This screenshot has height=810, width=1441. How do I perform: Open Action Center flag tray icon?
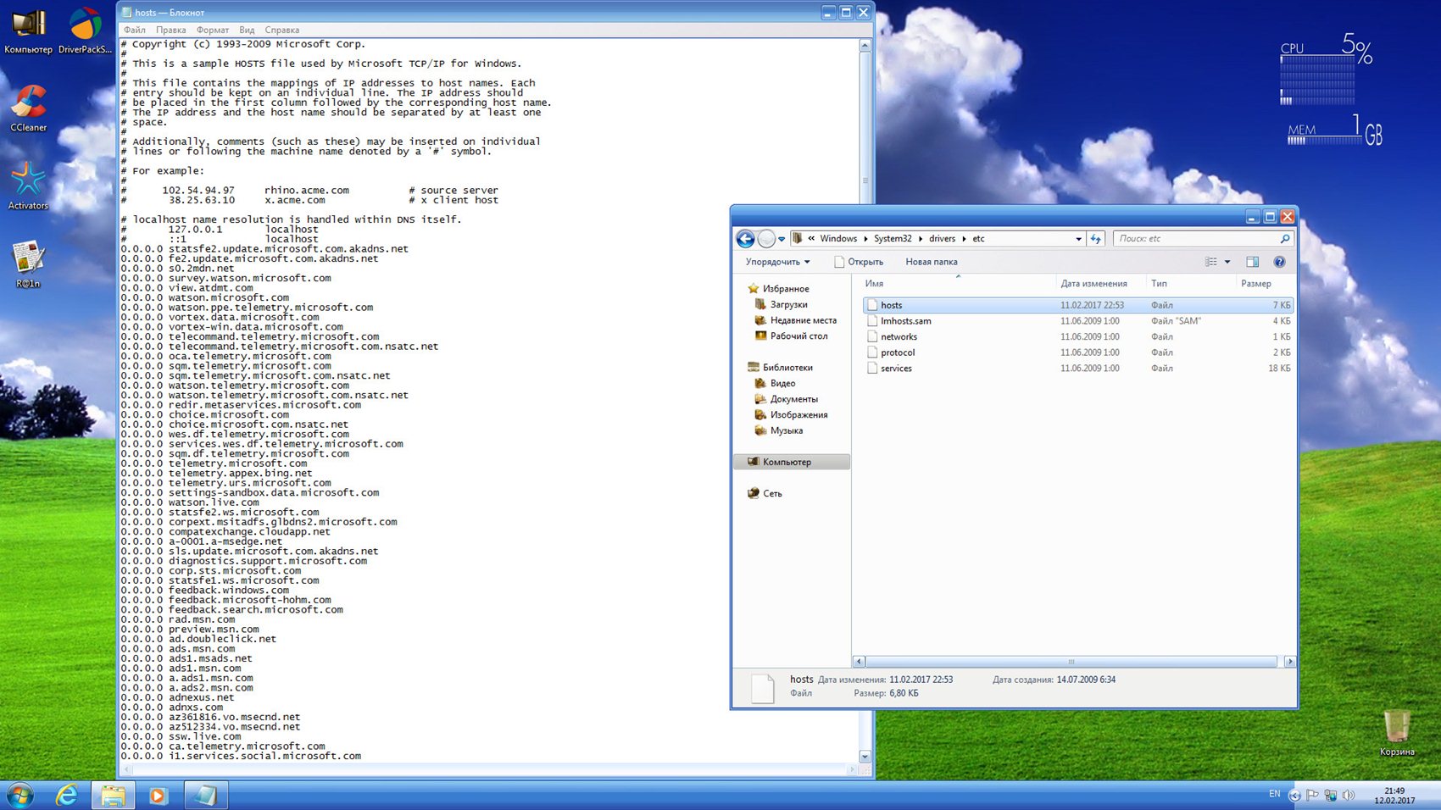point(1312,795)
